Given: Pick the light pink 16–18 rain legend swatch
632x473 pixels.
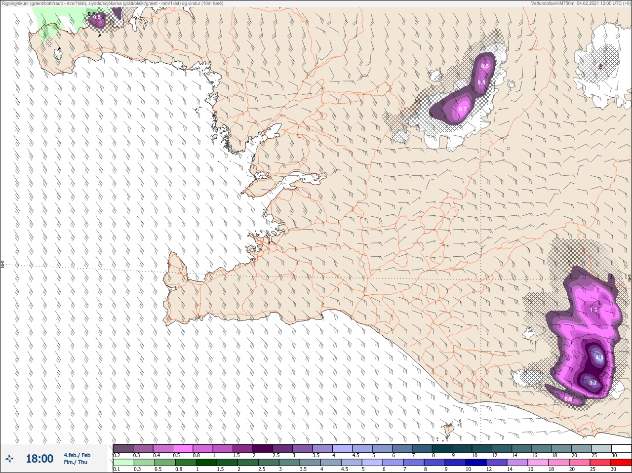Looking at the screenshot, I should (538, 463).
